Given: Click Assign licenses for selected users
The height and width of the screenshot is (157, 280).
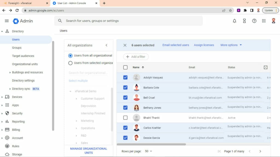Looking at the screenshot, I should click(204, 45).
